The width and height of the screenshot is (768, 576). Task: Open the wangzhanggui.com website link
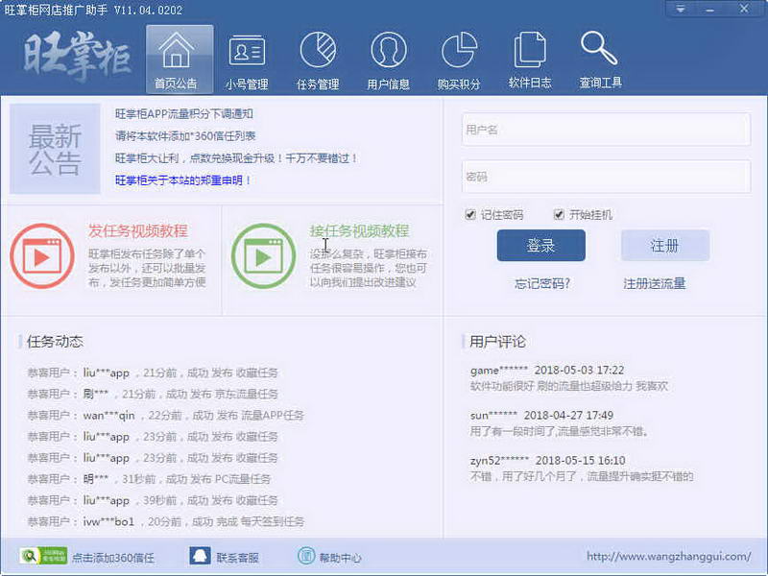(669, 557)
